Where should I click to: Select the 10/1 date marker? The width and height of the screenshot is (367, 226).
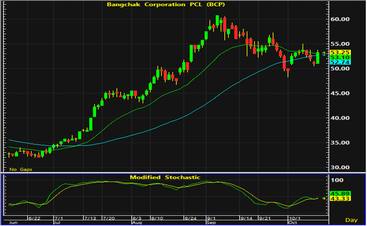pyautogui.click(x=295, y=218)
